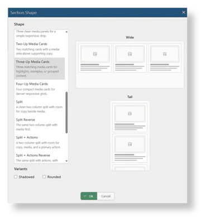
Task: Click the 'Three clean media panels' description text
Action: pos(36,33)
